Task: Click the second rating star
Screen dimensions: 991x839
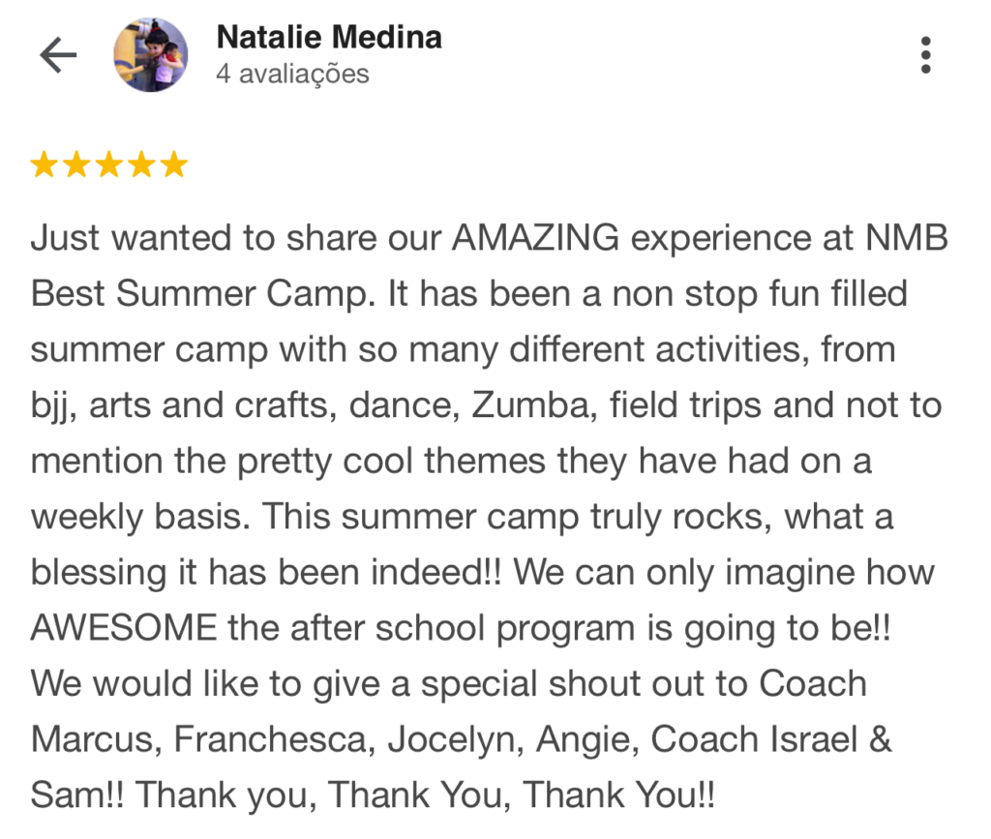Action: (x=76, y=165)
